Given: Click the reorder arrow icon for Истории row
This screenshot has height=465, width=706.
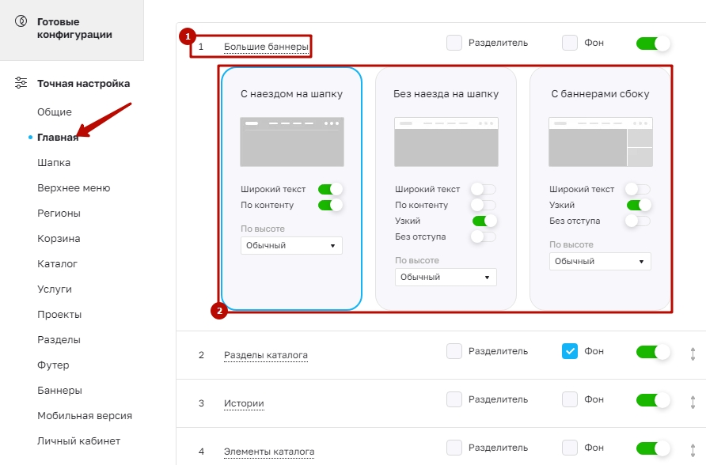Looking at the screenshot, I should [x=693, y=402].
